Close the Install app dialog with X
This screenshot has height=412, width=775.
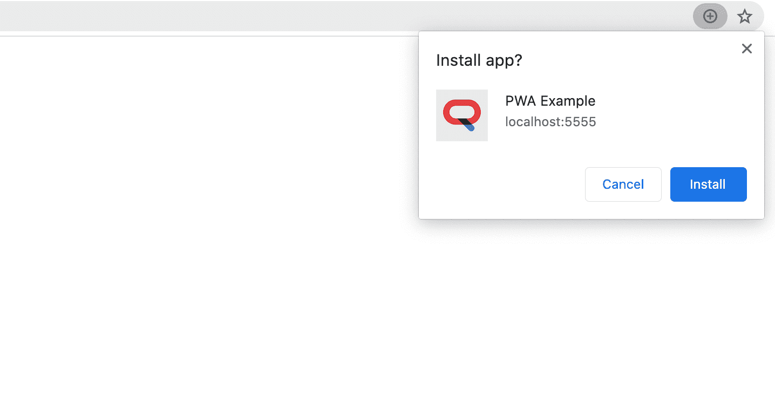tap(746, 49)
